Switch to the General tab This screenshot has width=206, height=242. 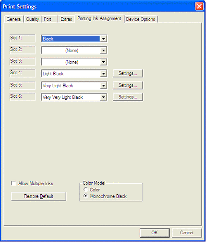coord(14,19)
